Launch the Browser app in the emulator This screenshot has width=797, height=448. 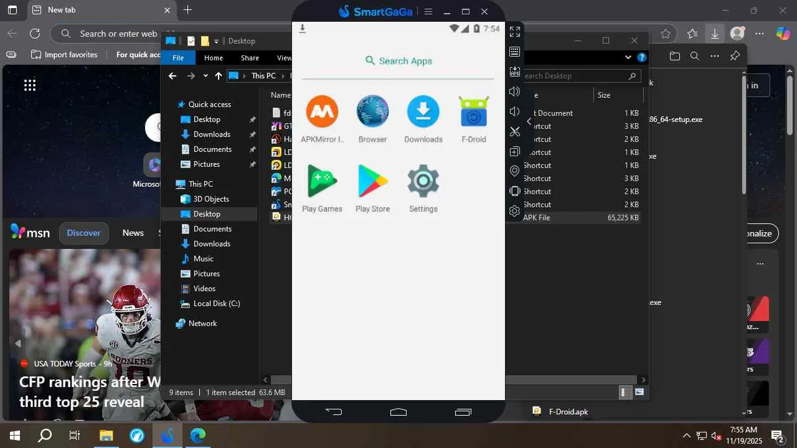[x=372, y=119]
